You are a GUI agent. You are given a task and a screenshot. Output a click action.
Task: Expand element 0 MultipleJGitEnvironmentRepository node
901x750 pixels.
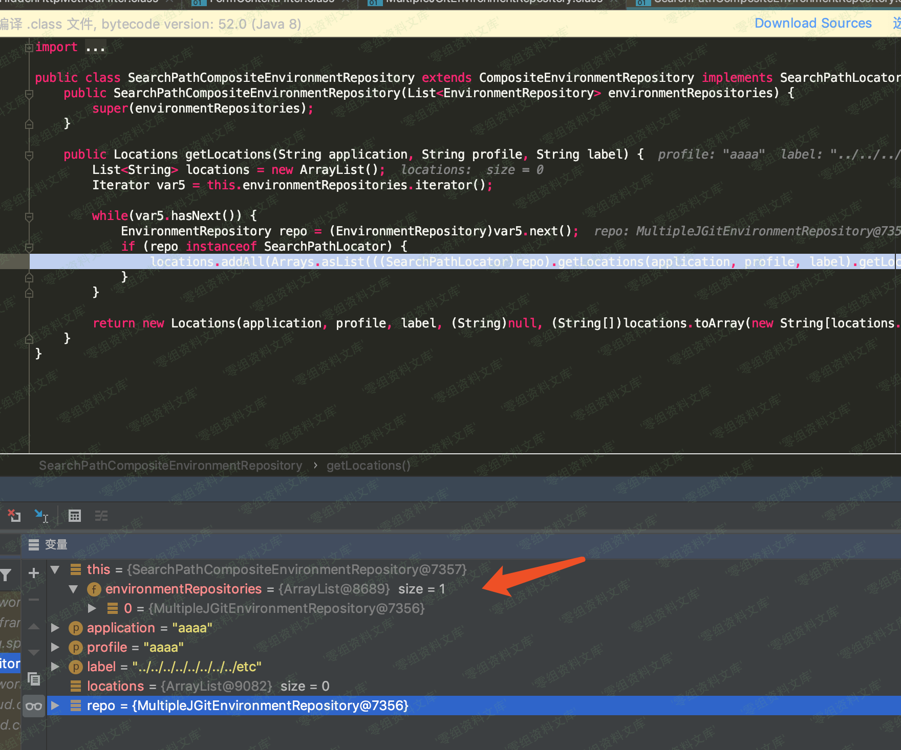(92, 608)
